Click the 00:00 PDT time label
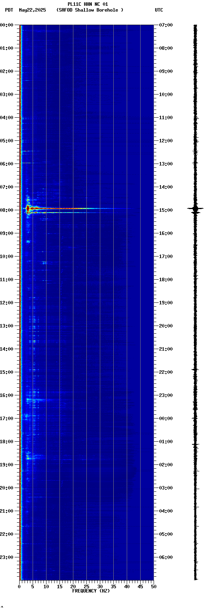Viewport: 212px width, 611px height. (x=7, y=25)
